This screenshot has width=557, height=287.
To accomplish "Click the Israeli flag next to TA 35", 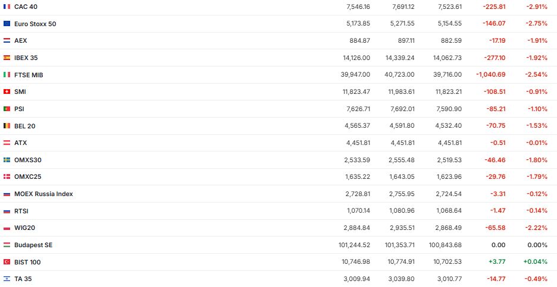I will point(7,279).
